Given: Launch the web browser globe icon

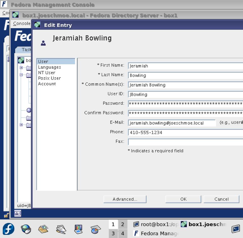Looking at the screenshot, I should click(26, 229).
